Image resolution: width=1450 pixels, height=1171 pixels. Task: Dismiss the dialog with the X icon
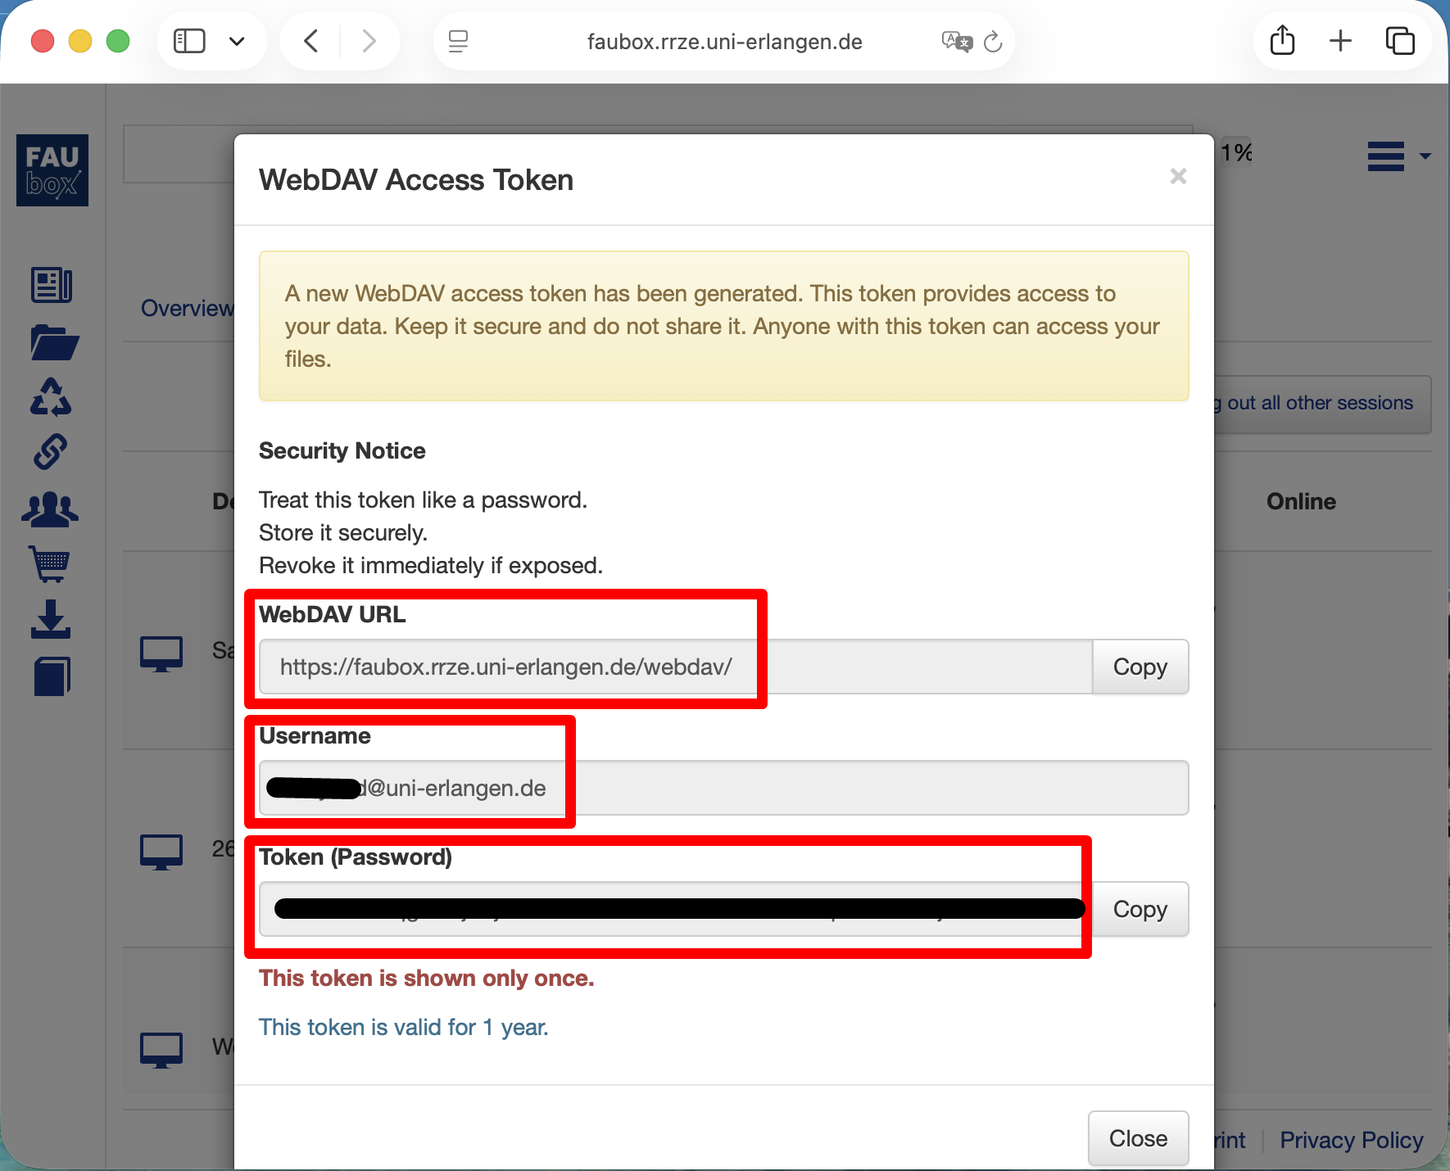(1178, 176)
